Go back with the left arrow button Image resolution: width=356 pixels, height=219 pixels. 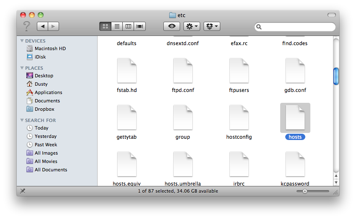(42, 26)
